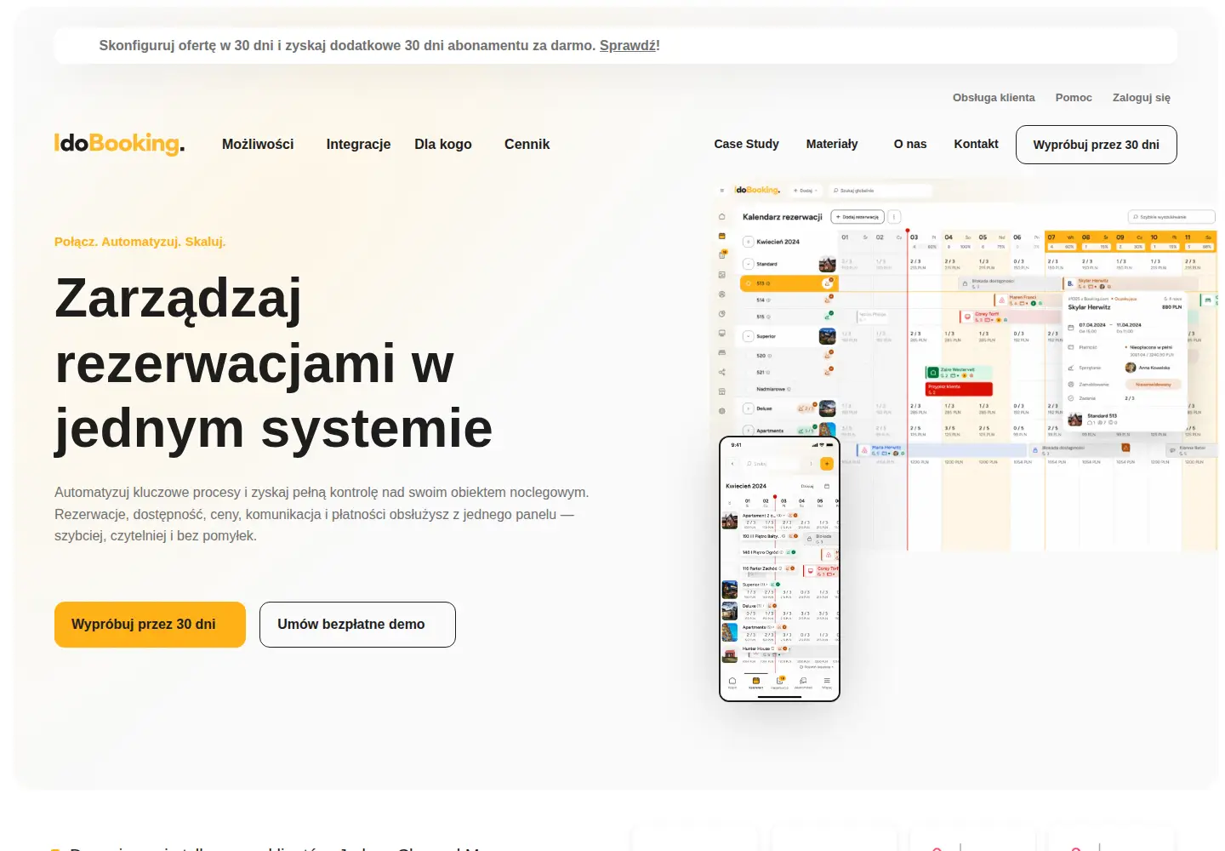Tap the calendar icon beside Dzisiaj on phone

tap(827, 486)
